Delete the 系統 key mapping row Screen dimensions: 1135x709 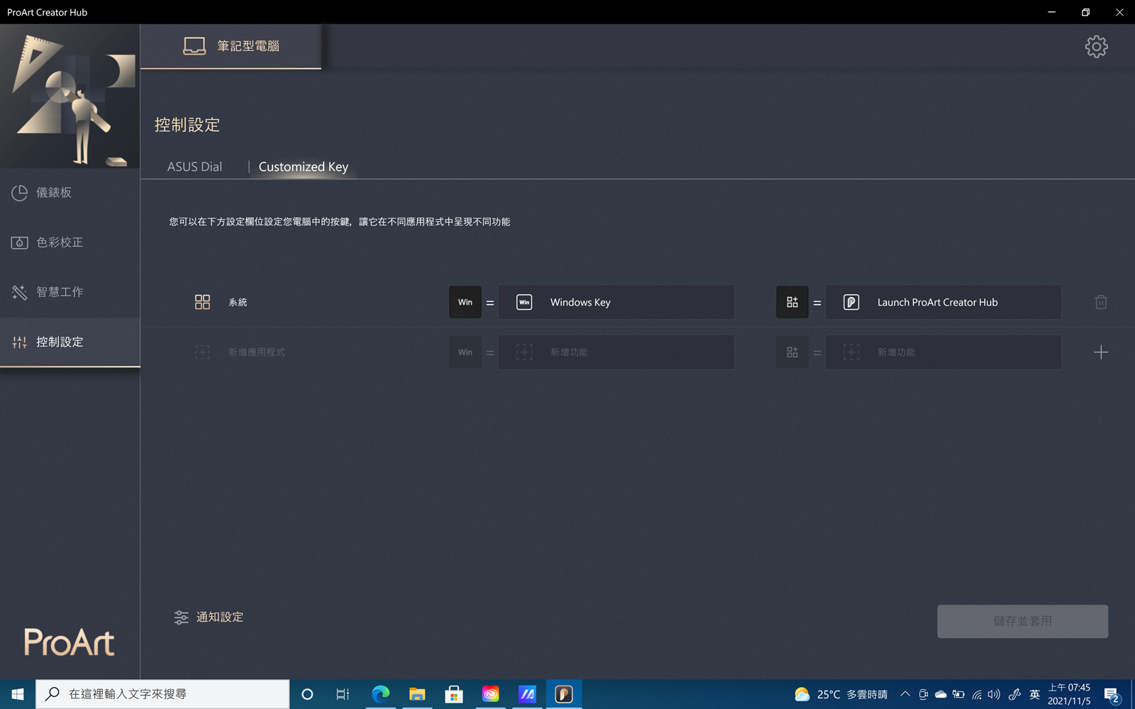coord(1100,302)
